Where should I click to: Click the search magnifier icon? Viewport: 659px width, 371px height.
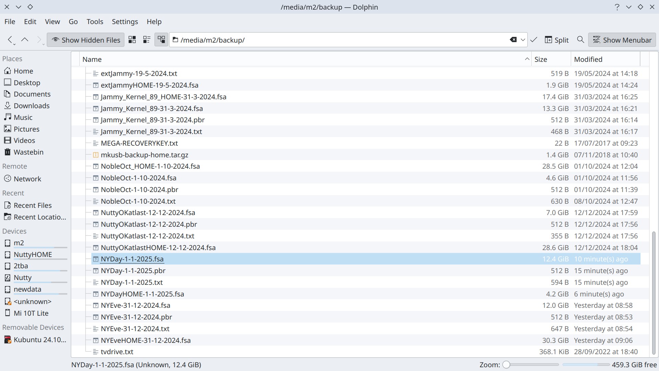tap(580, 40)
